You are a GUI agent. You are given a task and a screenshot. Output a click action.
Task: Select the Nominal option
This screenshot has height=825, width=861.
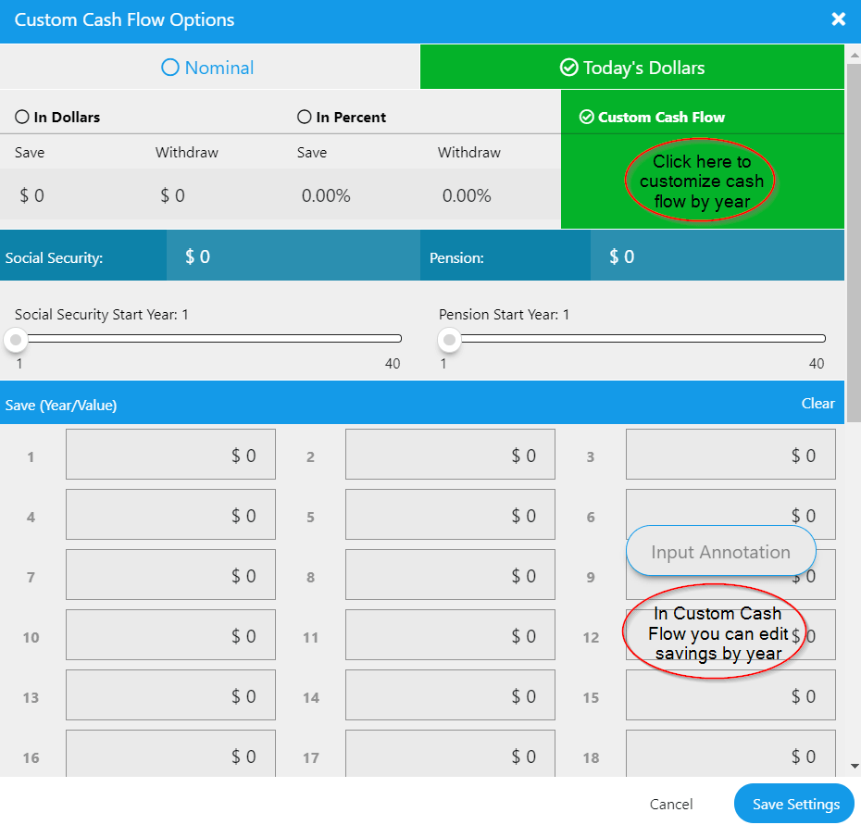click(x=209, y=68)
